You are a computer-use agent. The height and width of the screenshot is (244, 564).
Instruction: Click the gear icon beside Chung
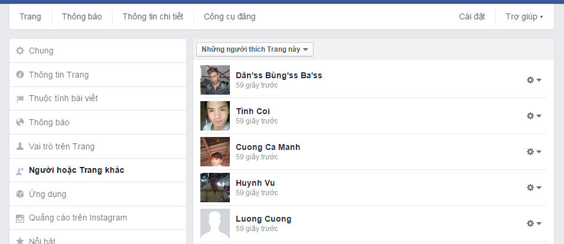(20, 51)
